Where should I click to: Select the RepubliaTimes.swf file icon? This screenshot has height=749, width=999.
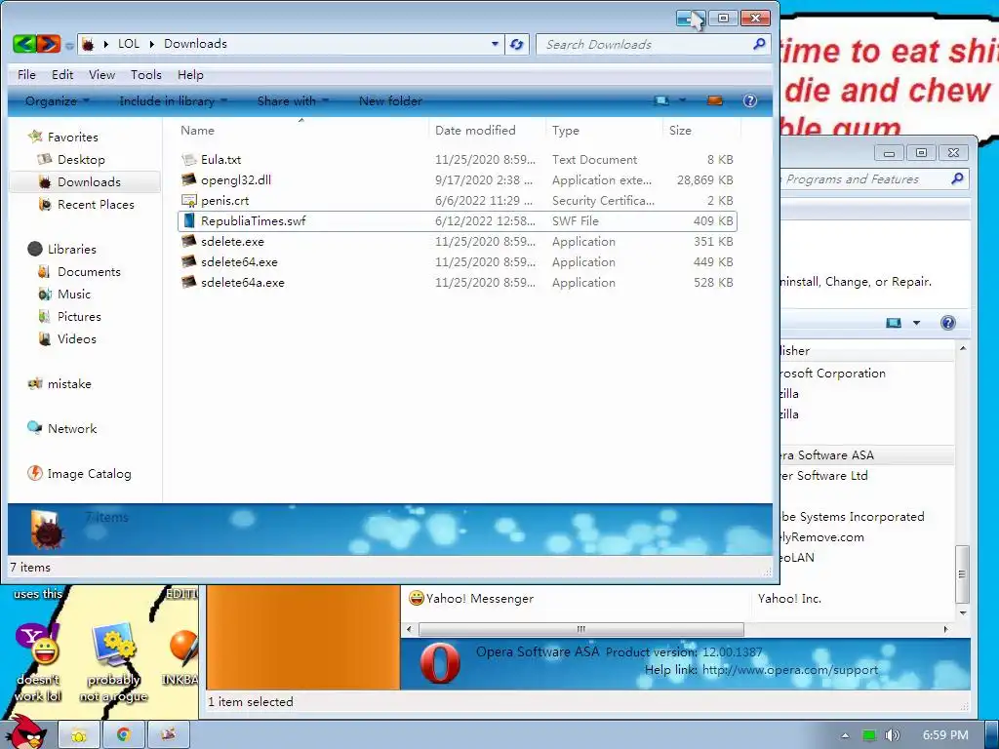[188, 221]
